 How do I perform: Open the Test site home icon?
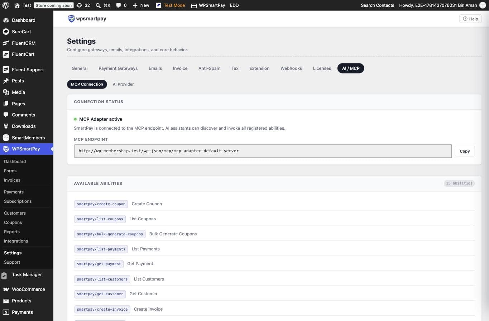coord(17,5)
